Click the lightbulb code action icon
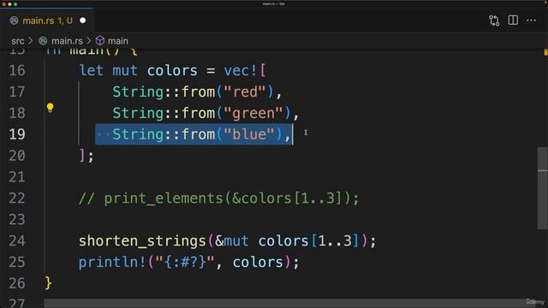This screenshot has width=548, height=308. point(50,108)
